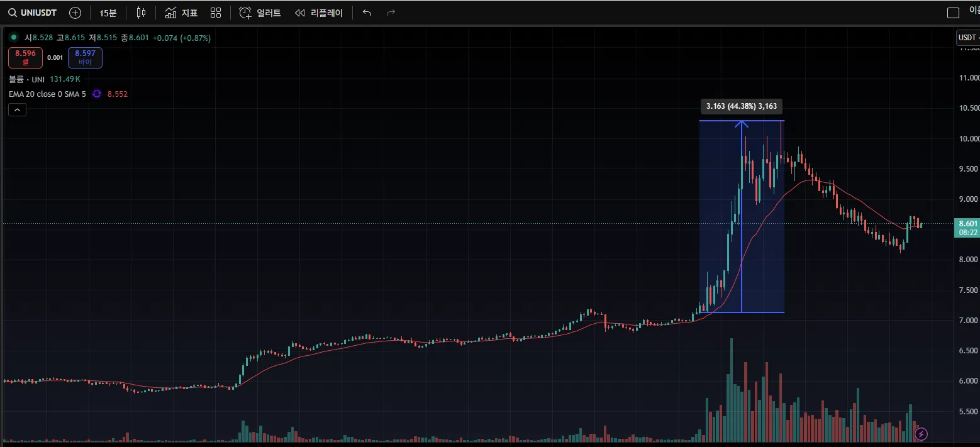980x447 pixels.
Task: Start bar replay with 리플레이
Action: 319,13
